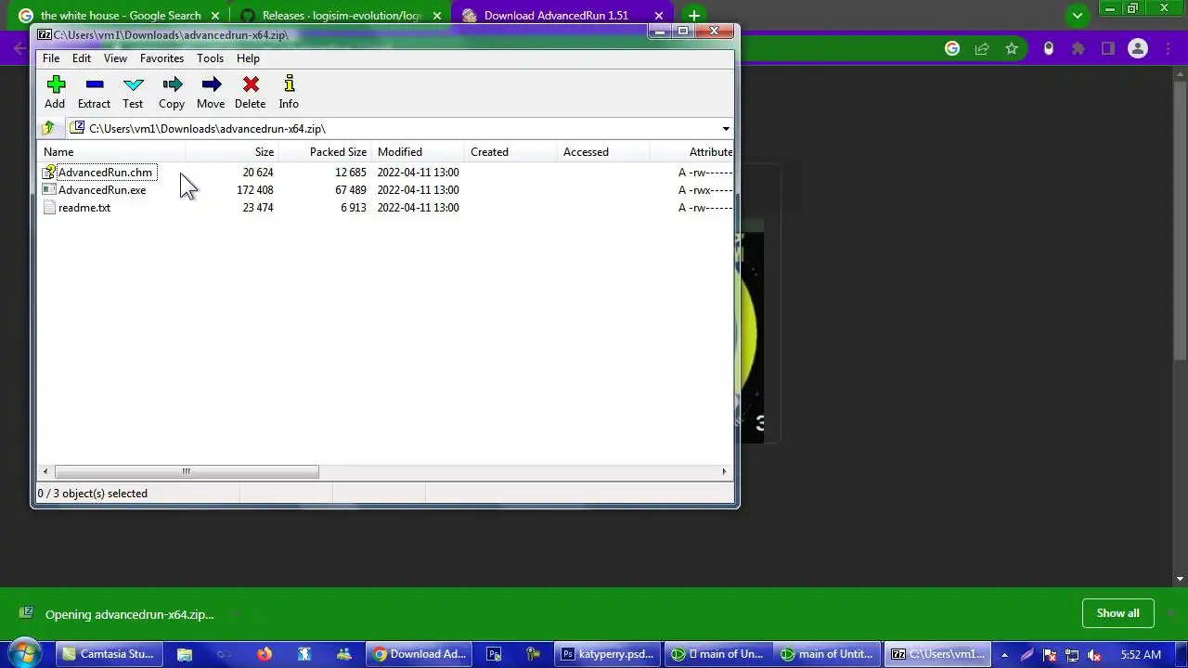The height and width of the screenshot is (668, 1188).
Task: Open the View menu
Action: pyautogui.click(x=115, y=58)
